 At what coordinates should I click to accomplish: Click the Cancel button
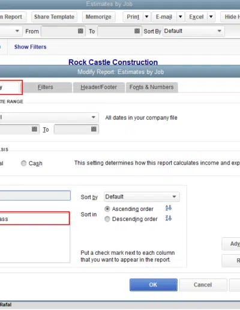(x=203, y=285)
